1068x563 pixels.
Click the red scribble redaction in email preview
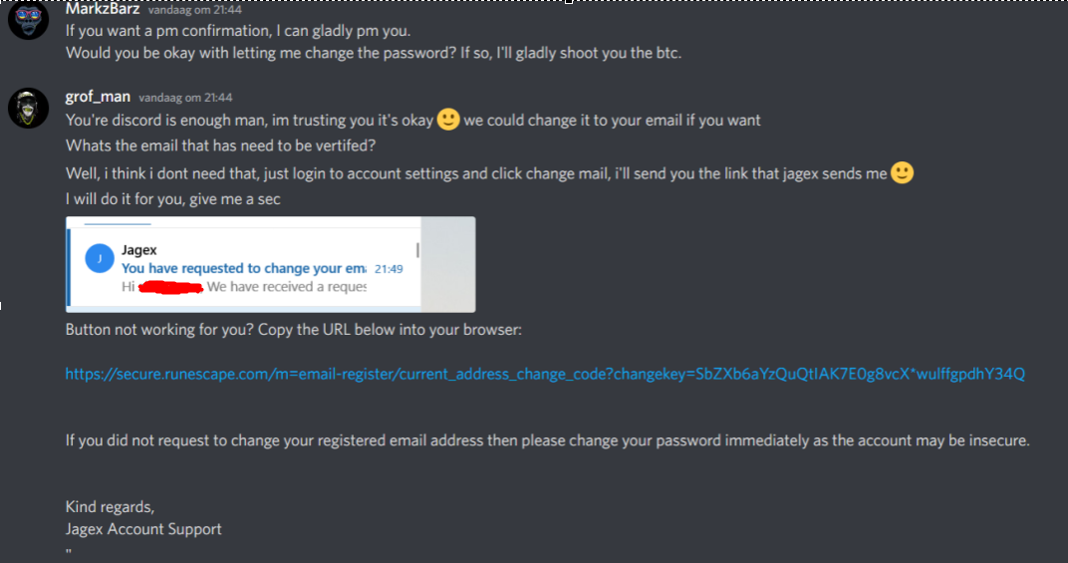click(170, 287)
